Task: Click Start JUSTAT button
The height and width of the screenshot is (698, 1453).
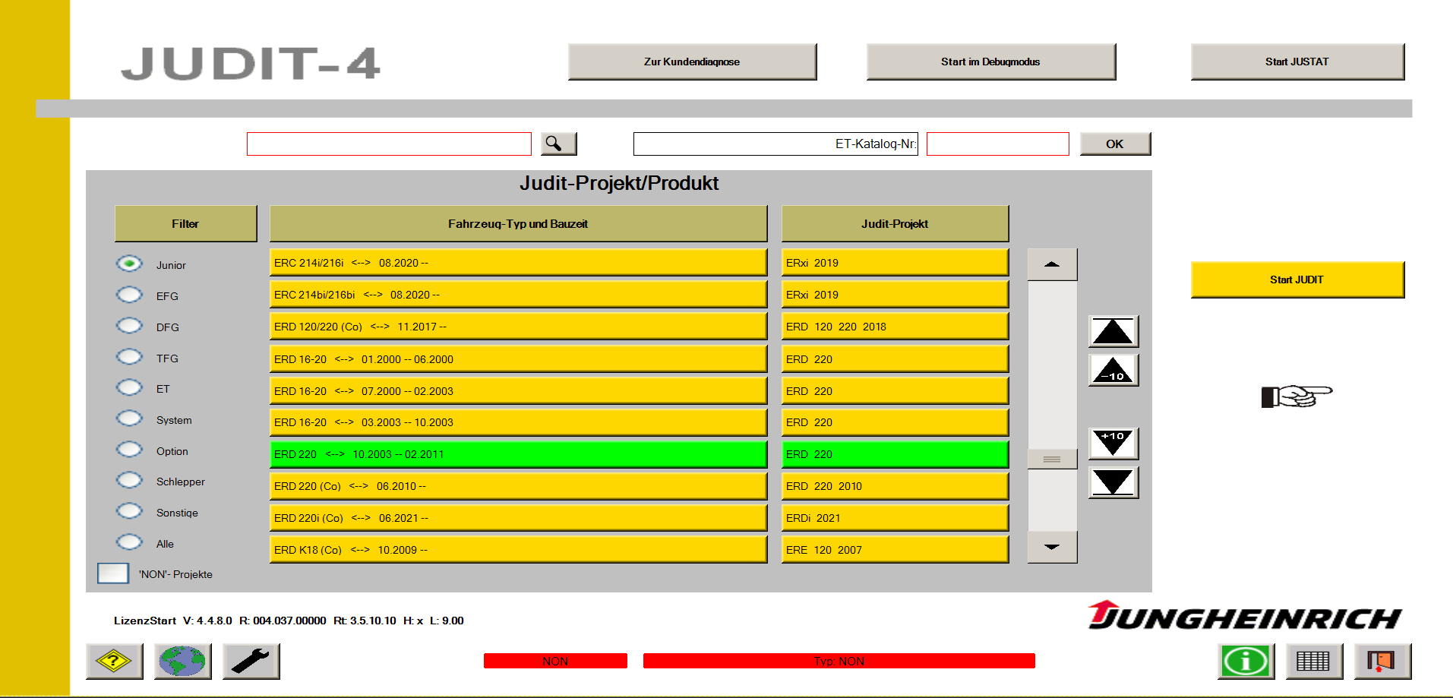Action: pyautogui.click(x=1297, y=62)
